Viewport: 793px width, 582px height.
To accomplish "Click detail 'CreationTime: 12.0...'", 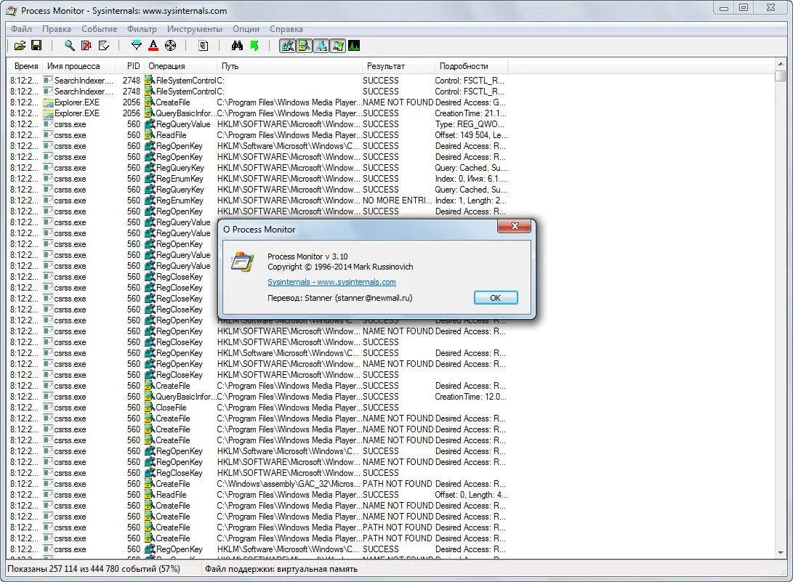I will point(470,397).
